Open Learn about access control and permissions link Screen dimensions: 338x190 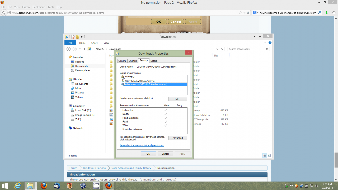tap(142, 145)
